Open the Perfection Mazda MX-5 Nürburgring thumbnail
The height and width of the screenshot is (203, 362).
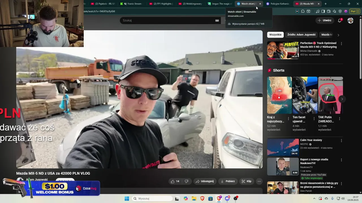283,50
